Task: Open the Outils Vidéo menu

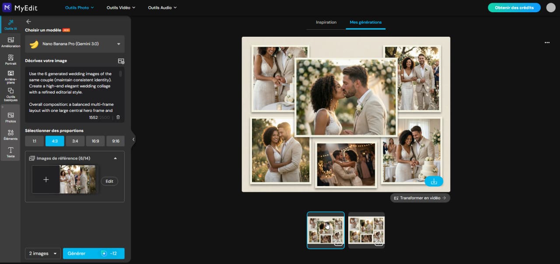Action: 120,7
